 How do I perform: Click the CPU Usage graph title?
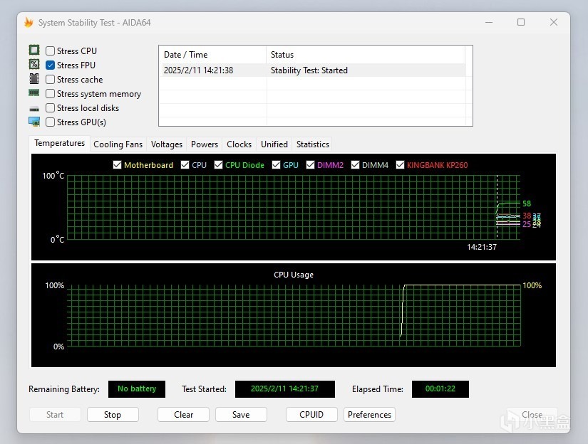pos(294,275)
